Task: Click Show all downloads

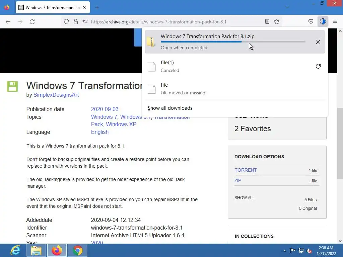Action: 170,108
